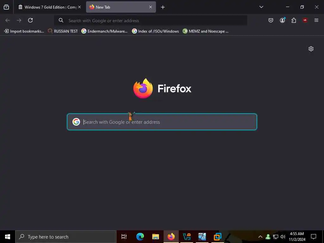Viewport: 324px width, 243px height.
Task: Open Action Center notifications icon
Action: [x=314, y=237]
